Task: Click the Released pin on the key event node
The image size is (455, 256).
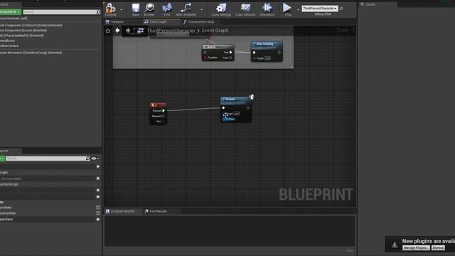Action: click(x=164, y=116)
